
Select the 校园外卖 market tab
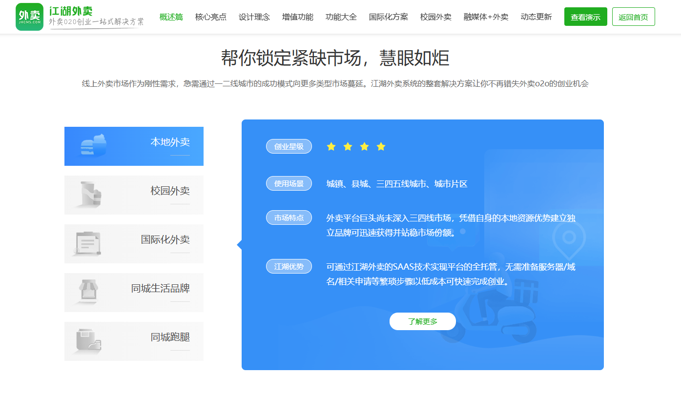pyautogui.click(x=134, y=195)
